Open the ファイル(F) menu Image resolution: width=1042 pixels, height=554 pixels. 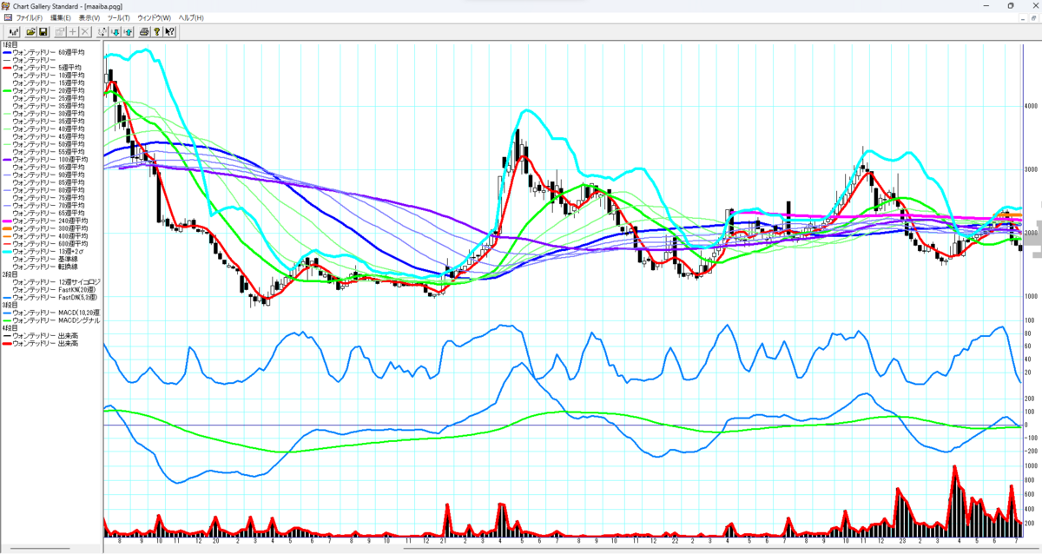[30, 17]
